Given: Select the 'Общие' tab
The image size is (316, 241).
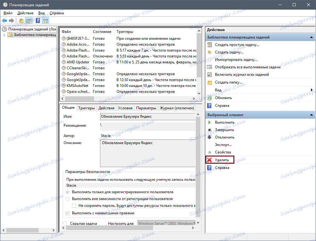Looking at the screenshot, I should coord(68,108).
